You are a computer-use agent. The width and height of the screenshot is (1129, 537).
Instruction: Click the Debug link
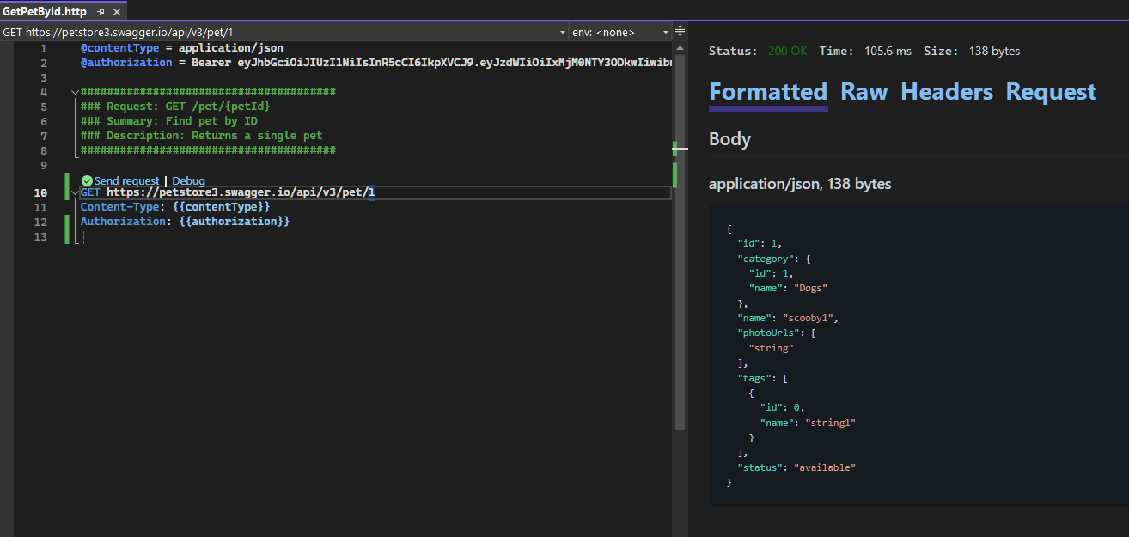[188, 180]
